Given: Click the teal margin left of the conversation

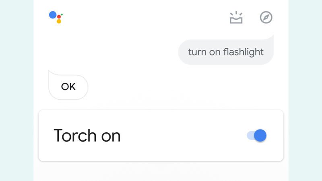Looking at the screenshot, I should tap(16, 90).
